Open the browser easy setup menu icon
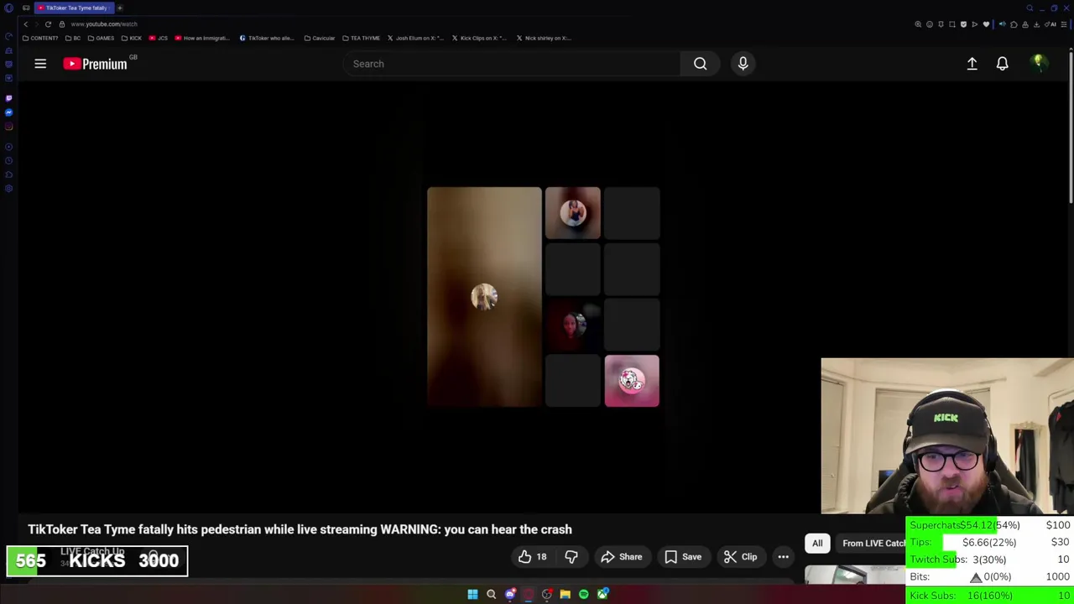Image resolution: width=1074 pixels, height=604 pixels. coord(1063,24)
